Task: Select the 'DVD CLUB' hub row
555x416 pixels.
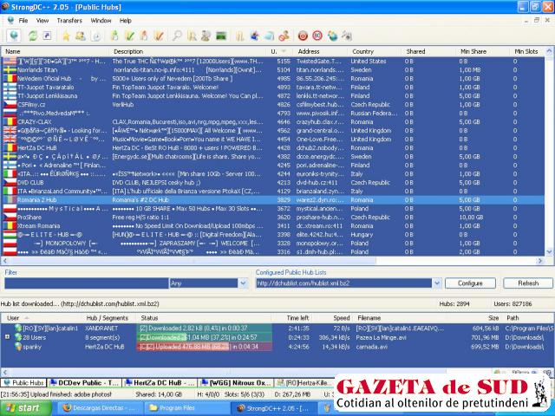Action: [273, 183]
